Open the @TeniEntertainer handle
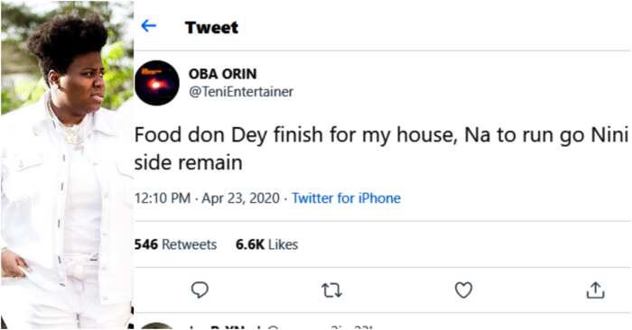 point(241,92)
